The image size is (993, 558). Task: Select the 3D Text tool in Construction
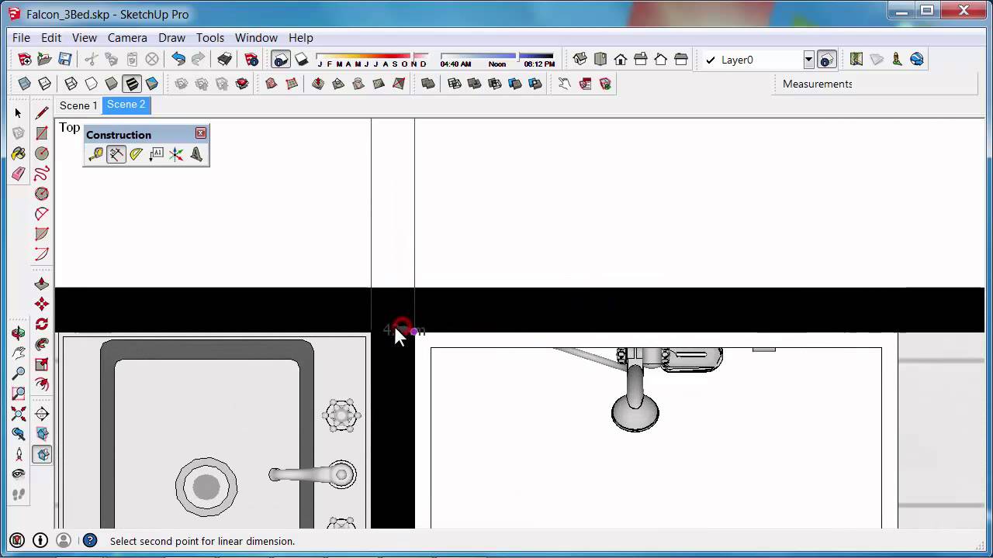click(196, 154)
